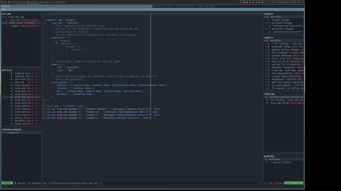The height and width of the screenshot is (191, 341).
Task: Collapse the Untracked Changes group
Action: [x=266, y=29]
